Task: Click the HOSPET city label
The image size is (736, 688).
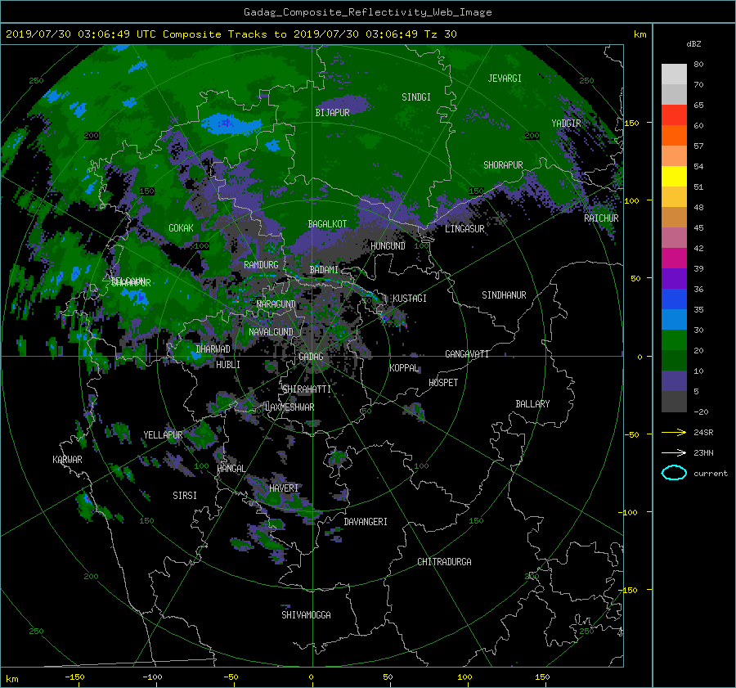Action: coord(443,383)
